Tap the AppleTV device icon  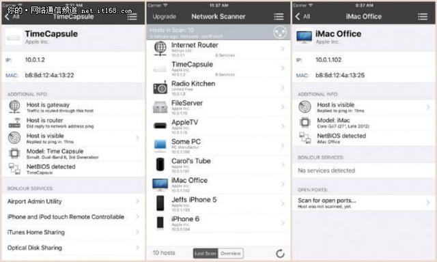click(x=160, y=126)
